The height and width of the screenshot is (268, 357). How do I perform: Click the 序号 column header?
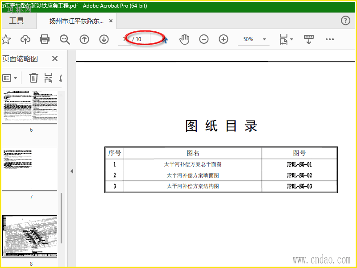(x=115, y=153)
